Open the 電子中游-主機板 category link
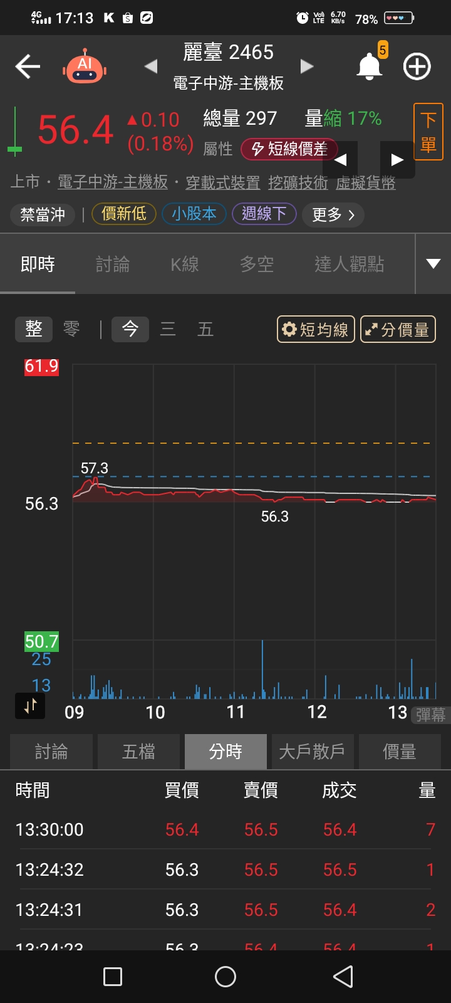451x1003 pixels. 113,182
